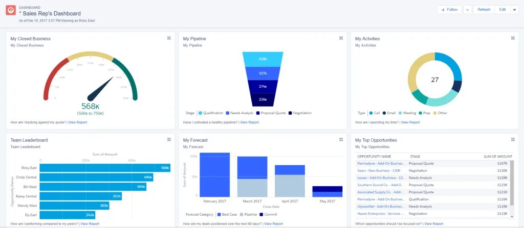Click the STAGE column header

coord(415,156)
